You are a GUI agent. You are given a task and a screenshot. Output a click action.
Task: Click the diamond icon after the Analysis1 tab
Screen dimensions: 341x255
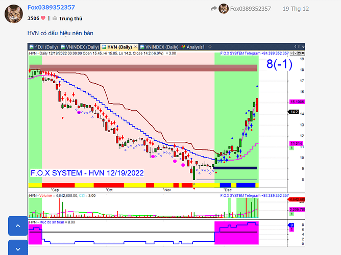(x=210, y=47)
